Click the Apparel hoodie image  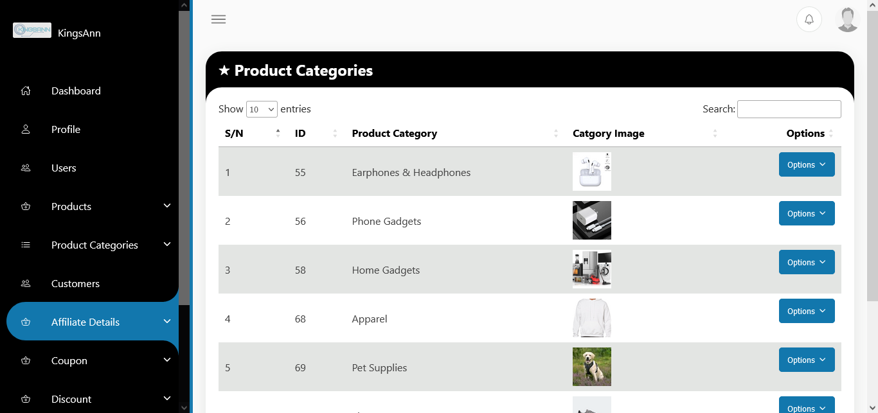[592, 318]
